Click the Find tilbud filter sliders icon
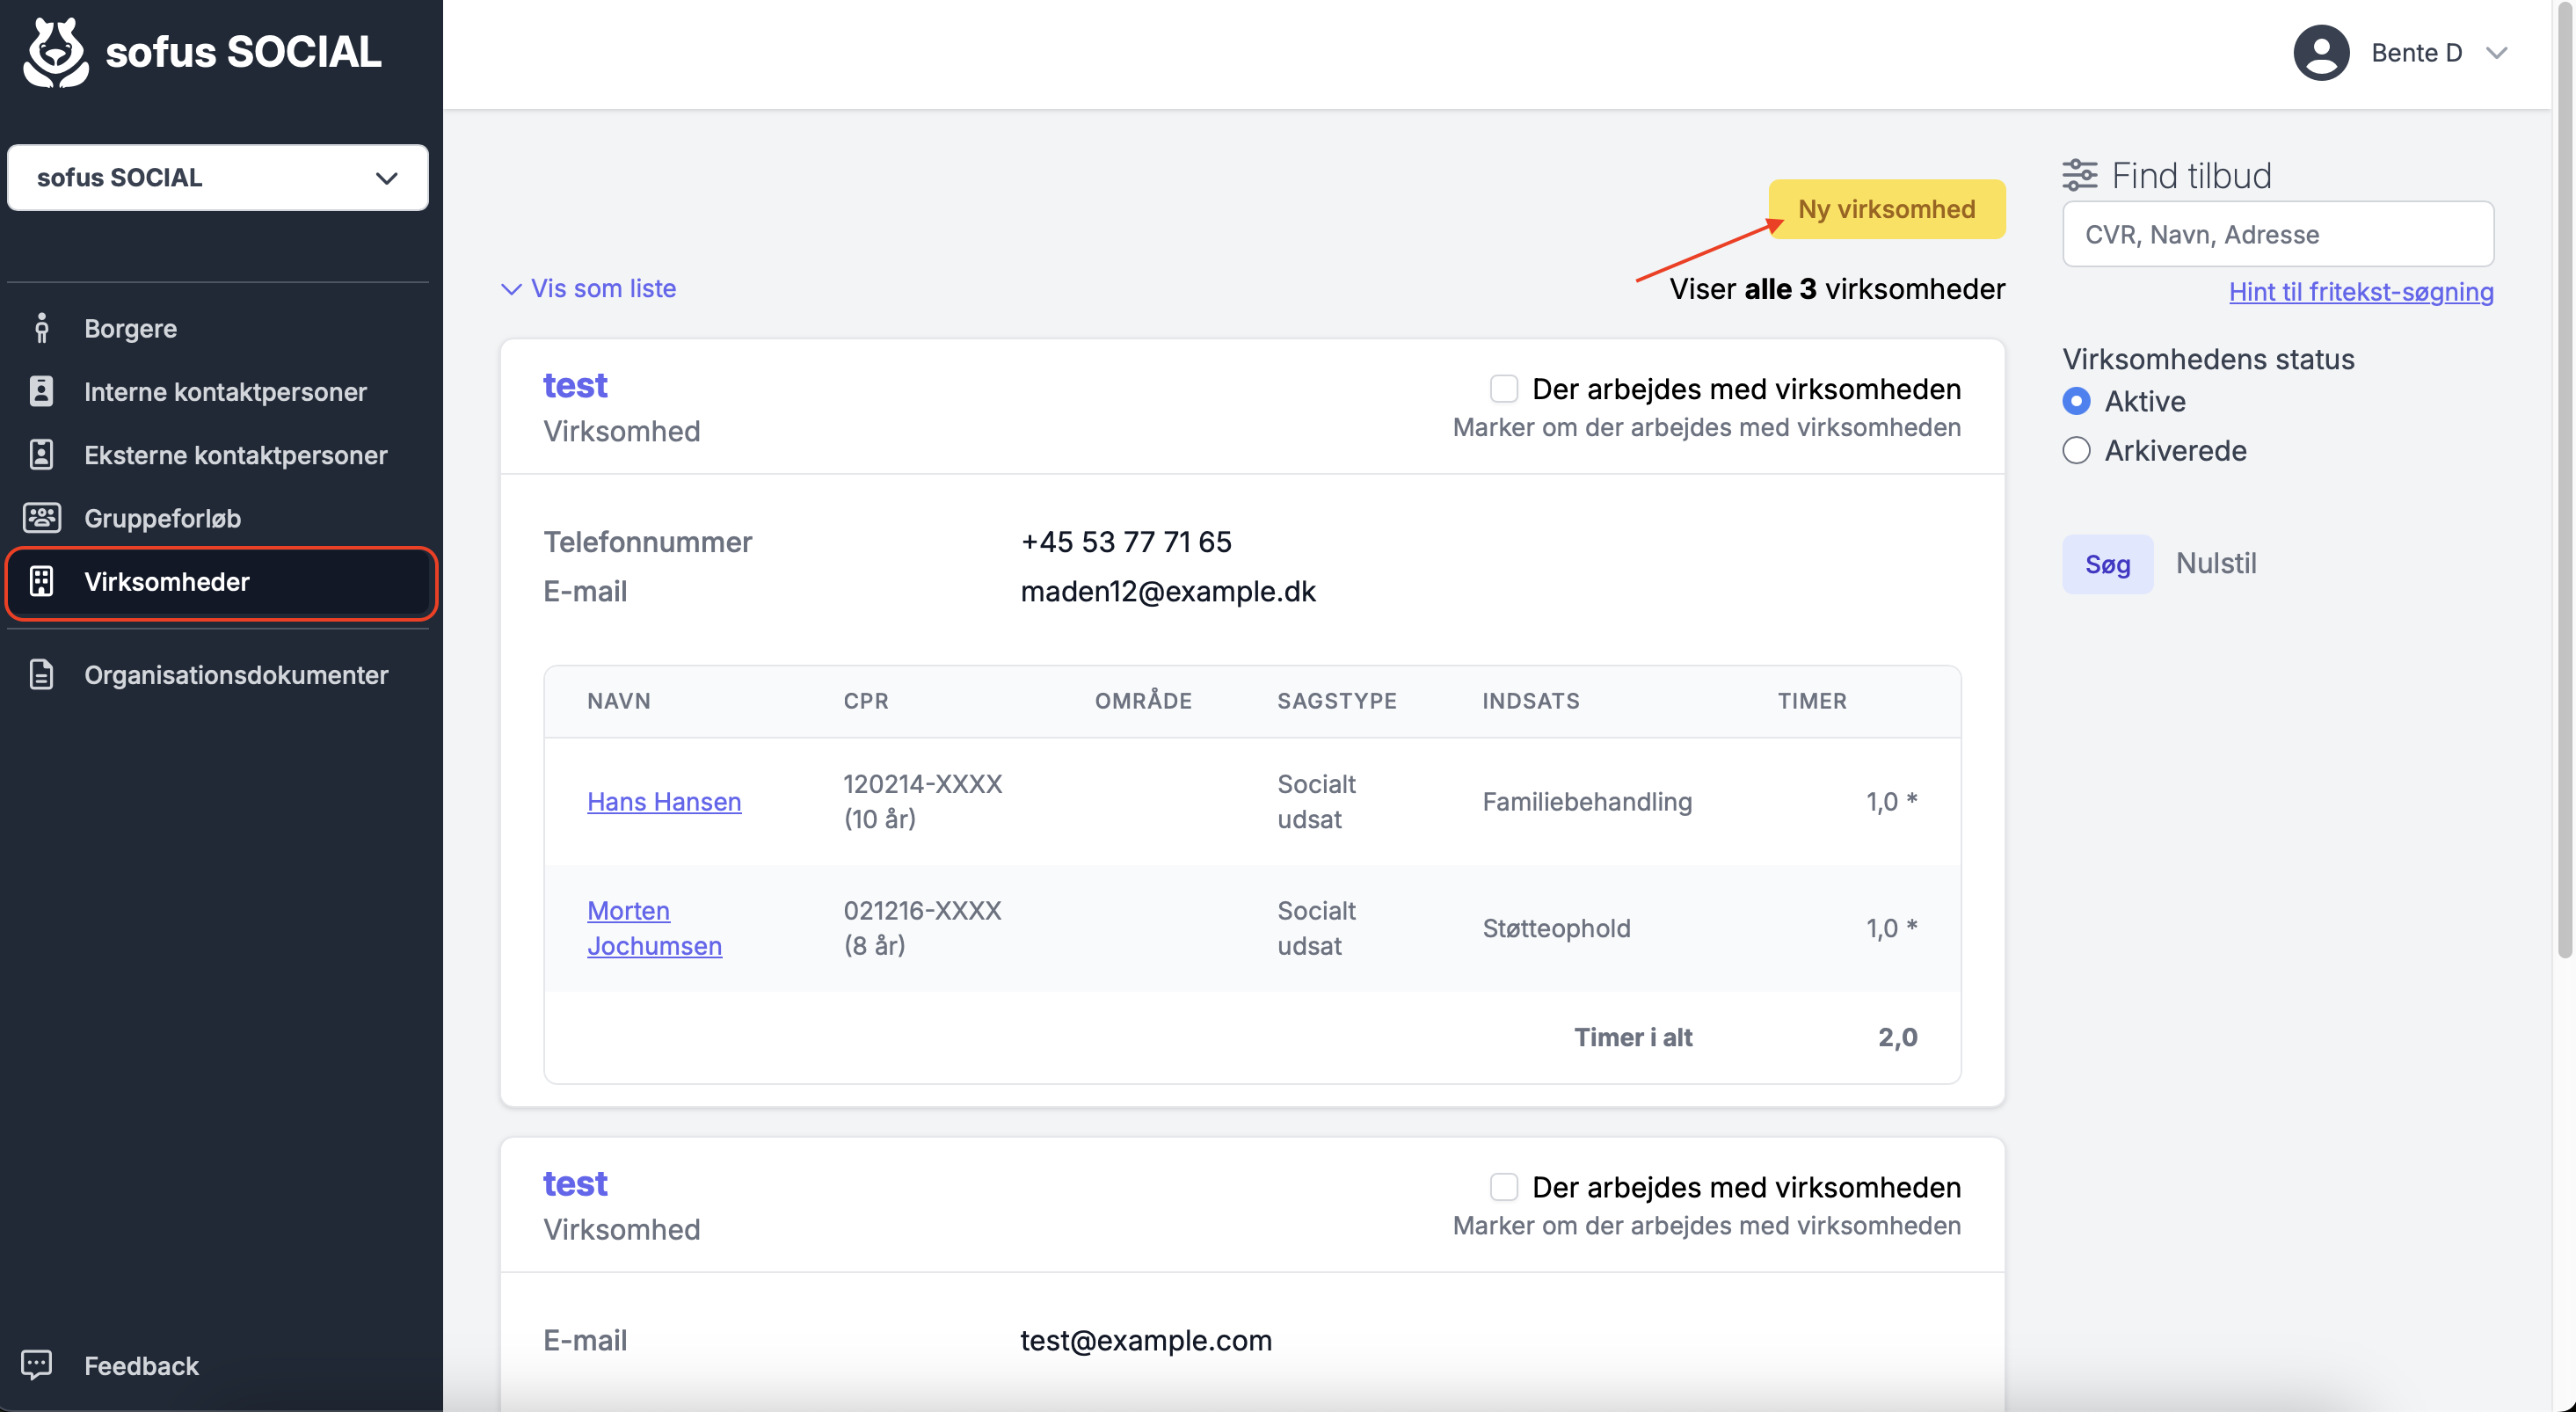Screen dimensions: 2576x1412 (2080, 175)
